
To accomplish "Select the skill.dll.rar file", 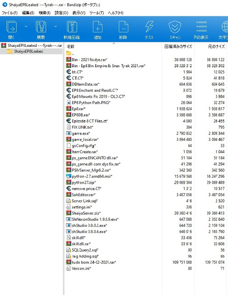I will 81,244.
